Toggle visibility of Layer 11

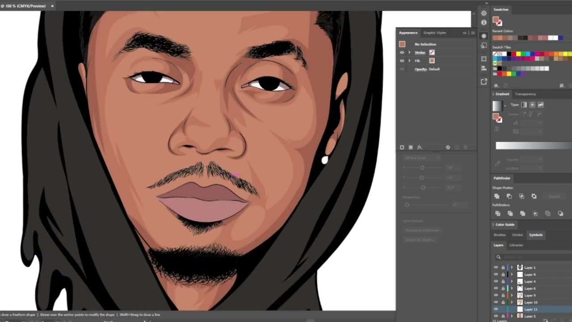[496, 309]
